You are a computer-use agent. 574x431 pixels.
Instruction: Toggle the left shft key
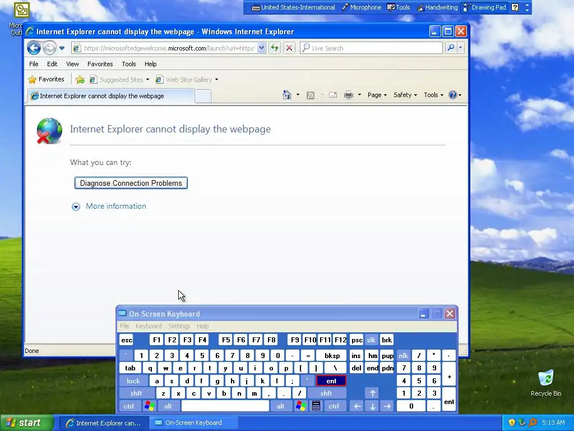point(136,393)
